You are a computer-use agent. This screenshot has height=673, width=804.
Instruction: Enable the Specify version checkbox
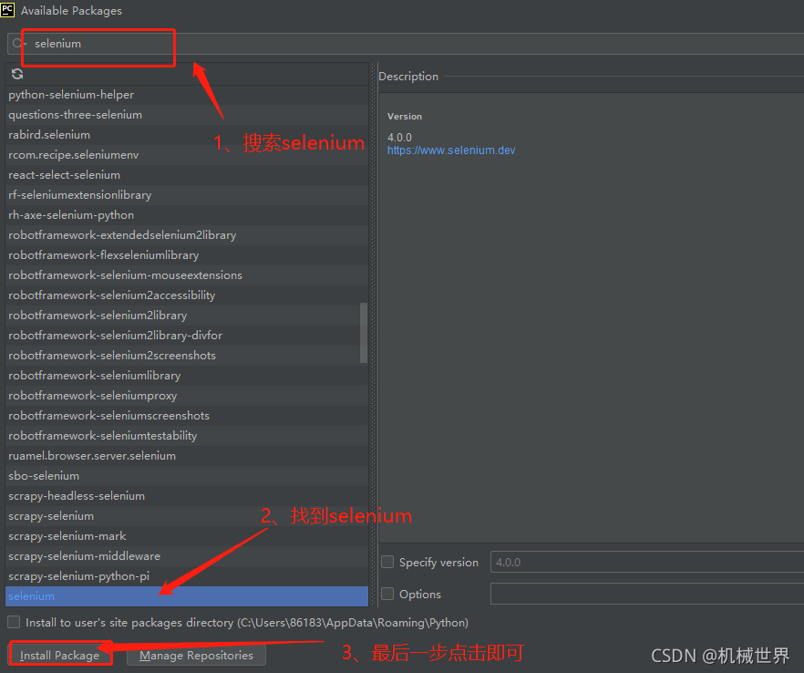click(x=387, y=562)
